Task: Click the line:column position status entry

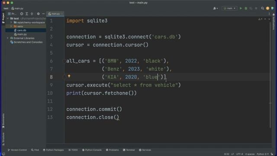Action: [x=226, y=154]
